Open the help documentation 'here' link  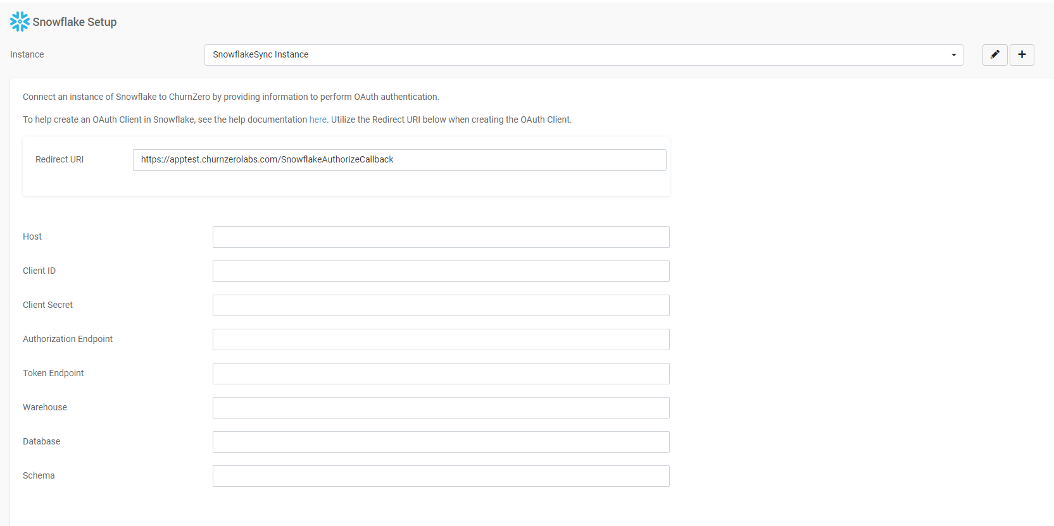coord(318,119)
